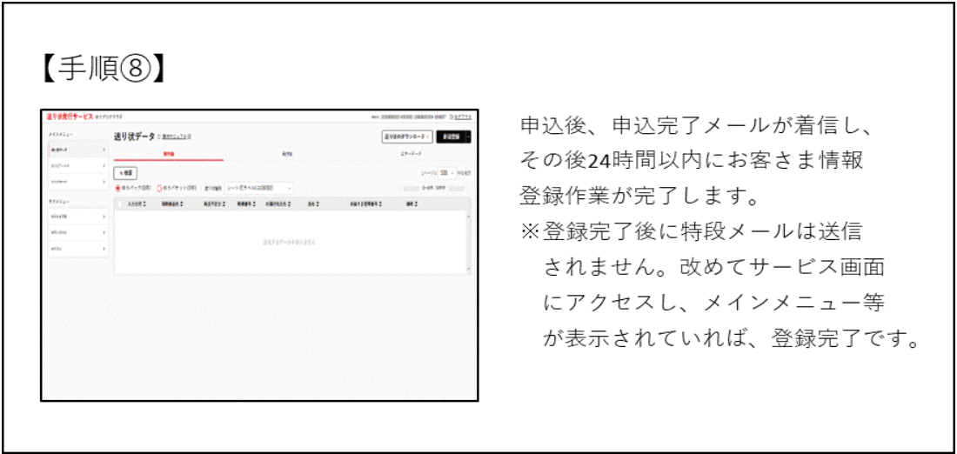Open the first item under サブメニュー

tap(77, 216)
